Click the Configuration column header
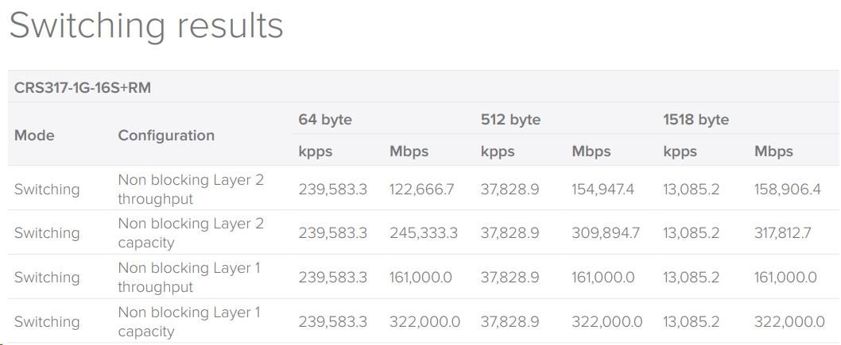The image size is (841, 345). click(x=166, y=136)
